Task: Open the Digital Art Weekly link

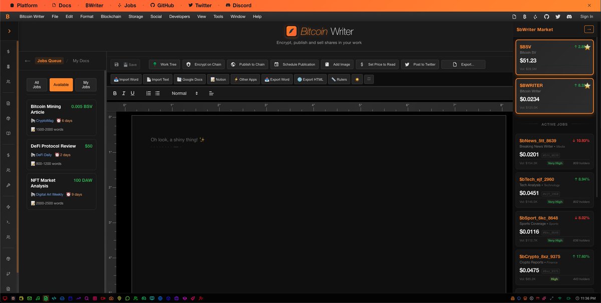Action: point(50,194)
